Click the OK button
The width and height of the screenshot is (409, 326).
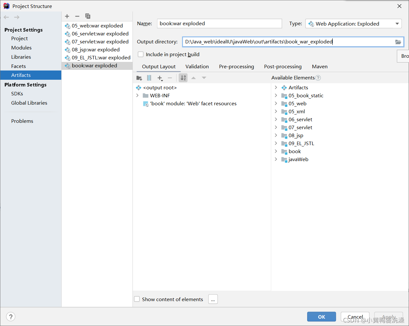point(322,317)
